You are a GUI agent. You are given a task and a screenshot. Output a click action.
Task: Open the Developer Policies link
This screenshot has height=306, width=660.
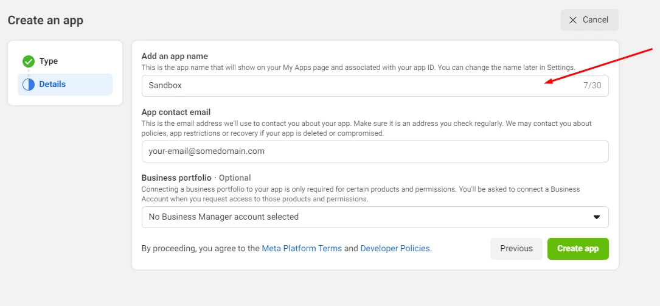tap(395, 249)
